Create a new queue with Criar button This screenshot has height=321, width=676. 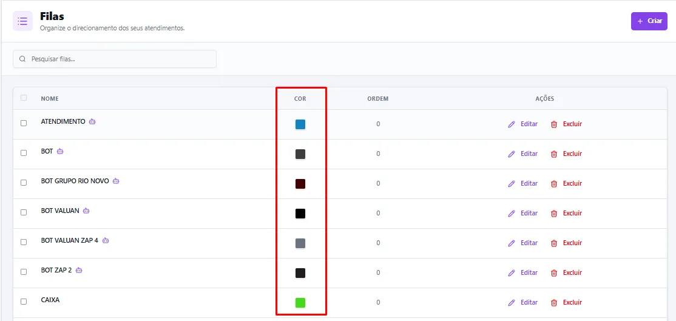(649, 21)
